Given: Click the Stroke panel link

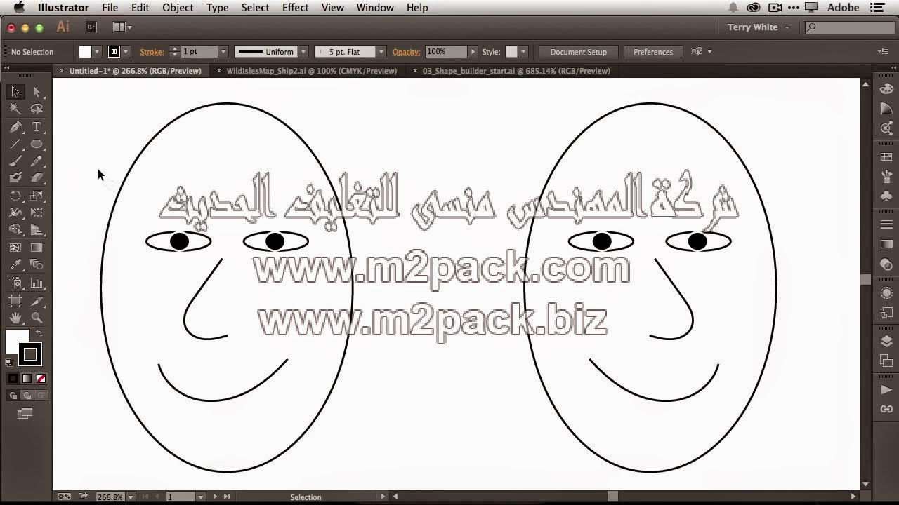Looking at the screenshot, I should (152, 52).
